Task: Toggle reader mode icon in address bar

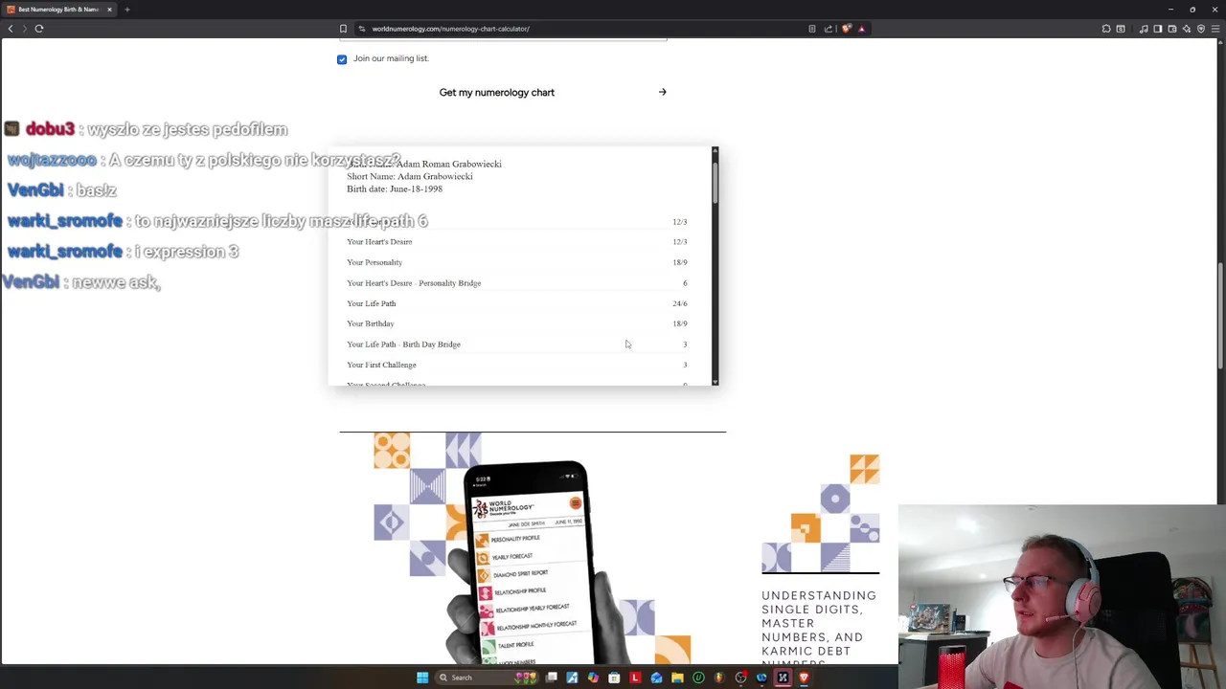Action: [812, 29]
